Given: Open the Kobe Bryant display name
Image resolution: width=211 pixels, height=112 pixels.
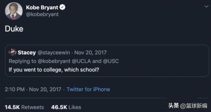Looking at the screenshot, I should (42, 7).
